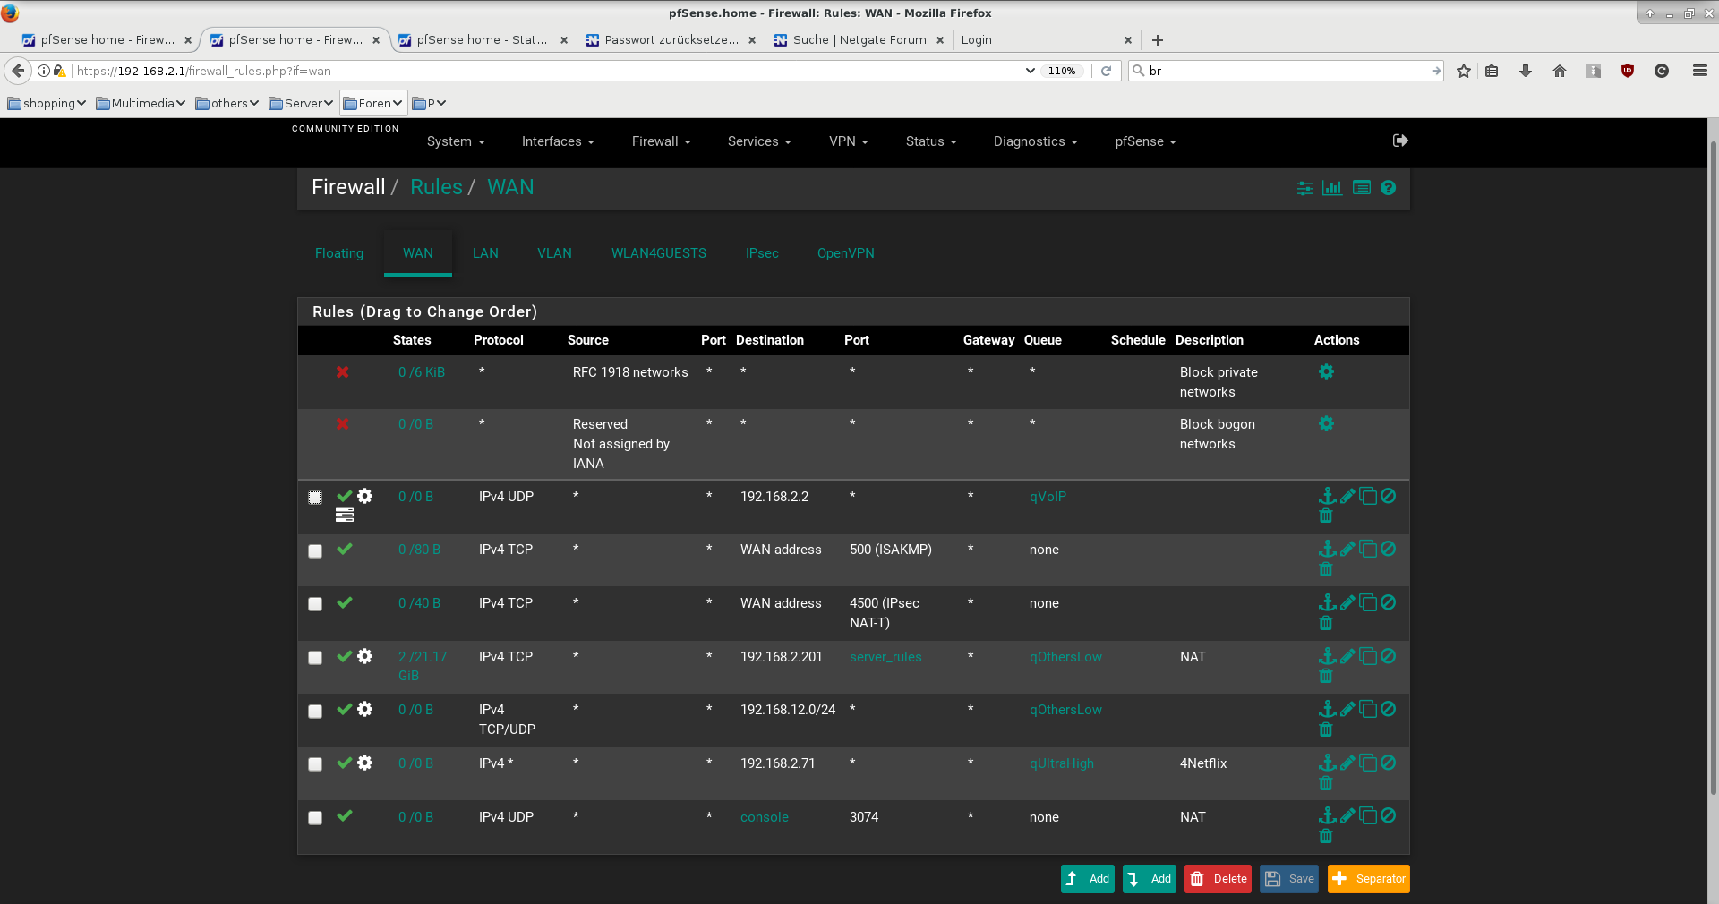The width and height of the screenshot is (1719, 904).
Task: Switch to the OpenVPN rules tab
Action: point(845,253)
